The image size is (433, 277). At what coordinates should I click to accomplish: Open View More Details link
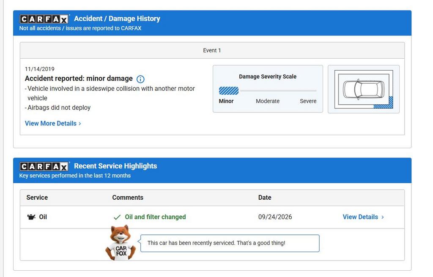click(x=51, y=123)
